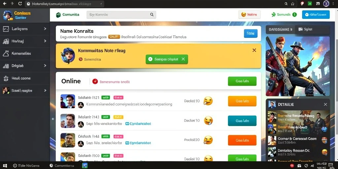Click the orange Gas lain button for Toidanb i121
This screenshot has width=338, height=169.
point(242,101)
